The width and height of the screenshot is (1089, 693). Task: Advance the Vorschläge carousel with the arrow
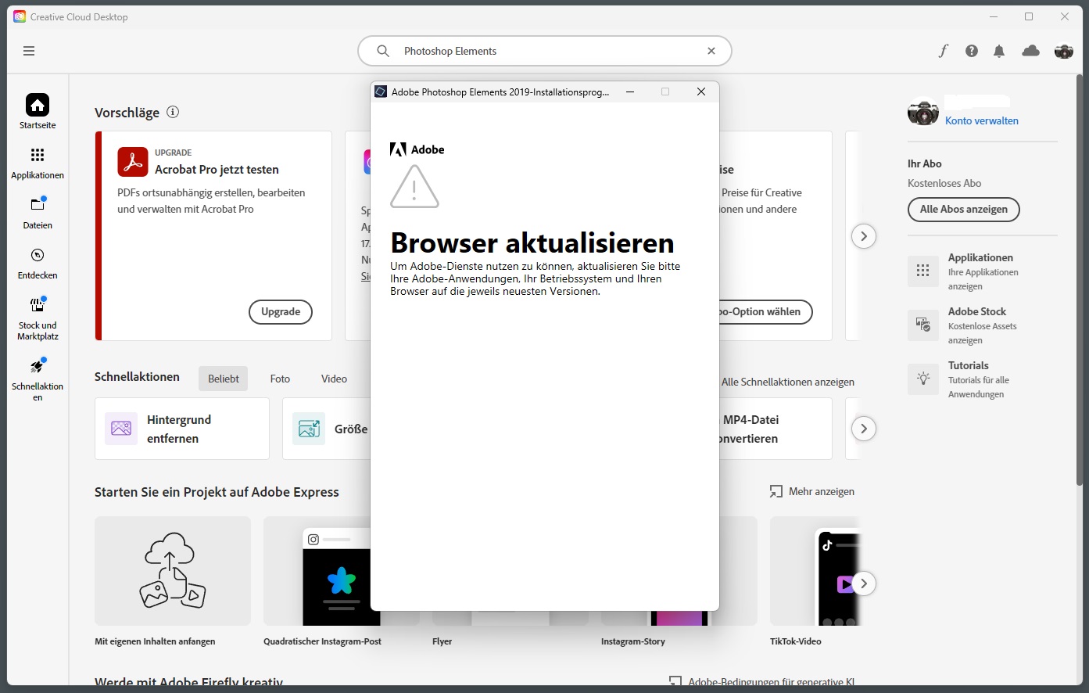coord(864,236)
